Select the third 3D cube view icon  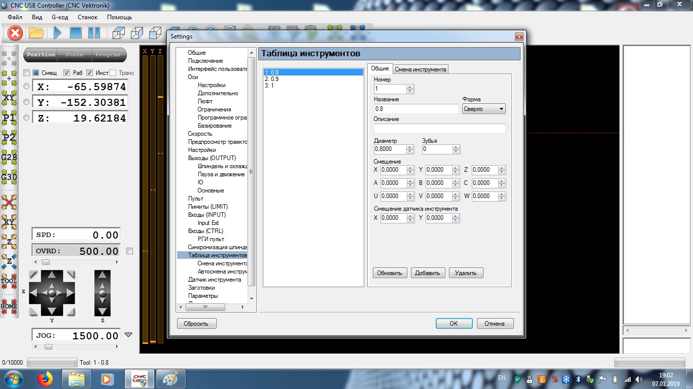click(155, 33)
